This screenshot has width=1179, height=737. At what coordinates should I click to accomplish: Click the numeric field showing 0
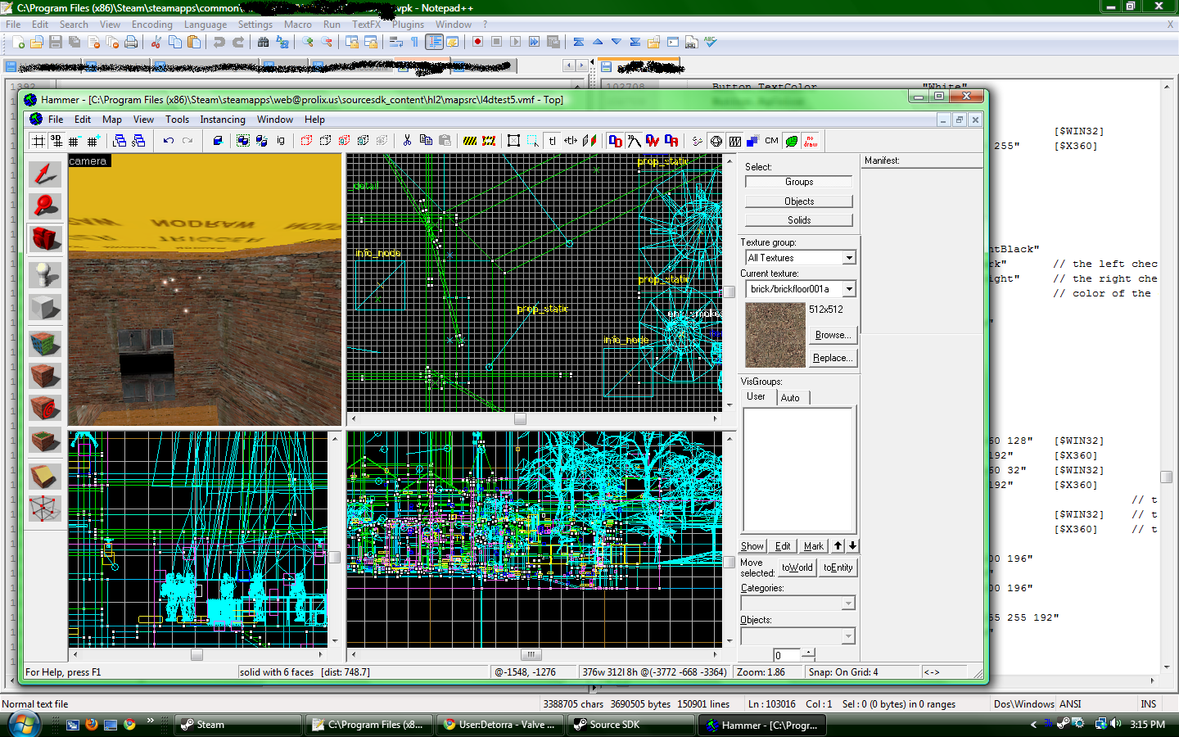788,655
